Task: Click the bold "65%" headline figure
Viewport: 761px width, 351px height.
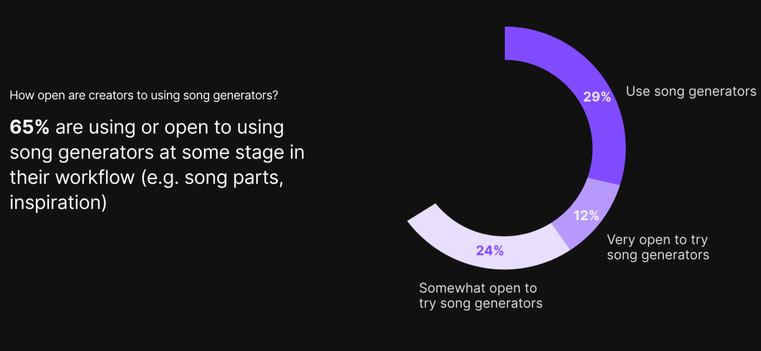Action: 30,127
